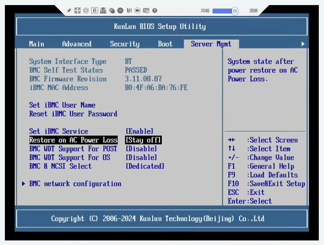
Task: Click the boxed B icon in toolbar
Action: [x=95, y=11]
